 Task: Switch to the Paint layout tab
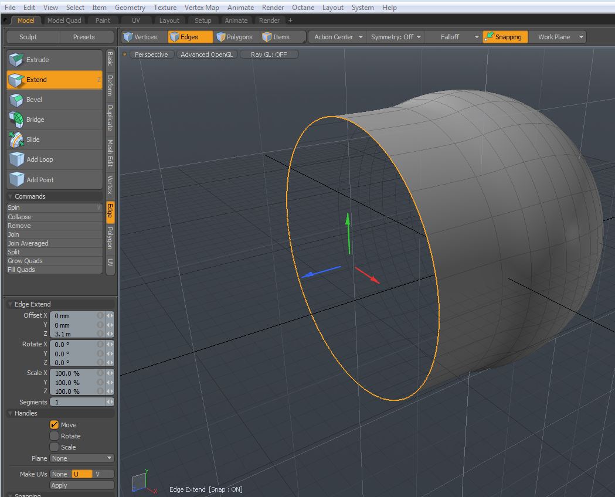(103, 21)
